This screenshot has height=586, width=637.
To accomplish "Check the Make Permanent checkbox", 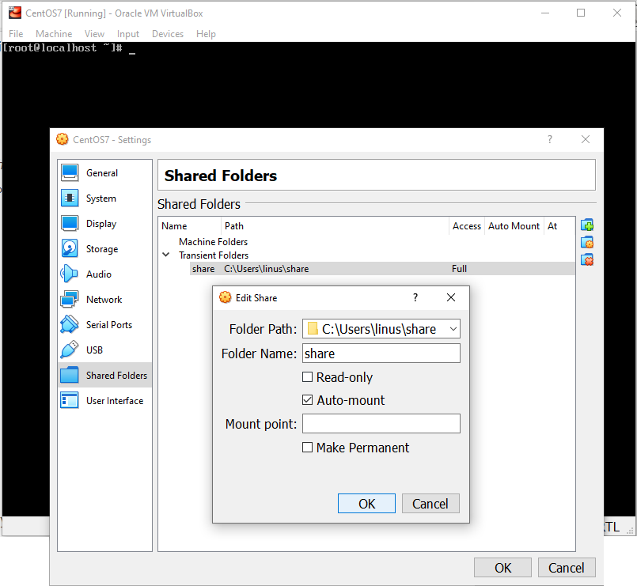I will [x=308, y=448].
